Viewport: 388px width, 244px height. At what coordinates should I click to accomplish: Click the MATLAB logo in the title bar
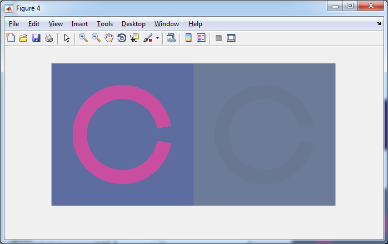pyautogui.click(x=9, y=9)
